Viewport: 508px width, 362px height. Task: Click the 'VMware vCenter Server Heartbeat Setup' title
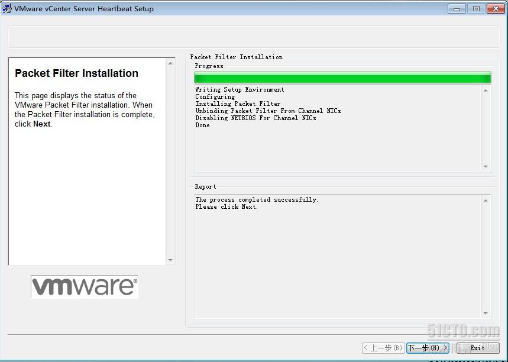84,9
